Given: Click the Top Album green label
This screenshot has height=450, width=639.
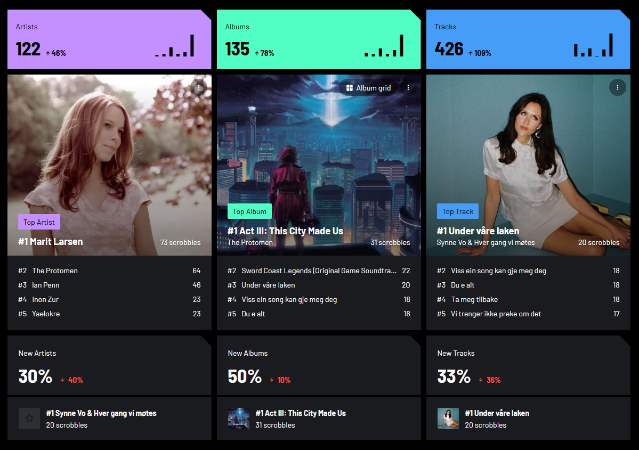Looking at the screenshot, I should [x=249, y=211].
